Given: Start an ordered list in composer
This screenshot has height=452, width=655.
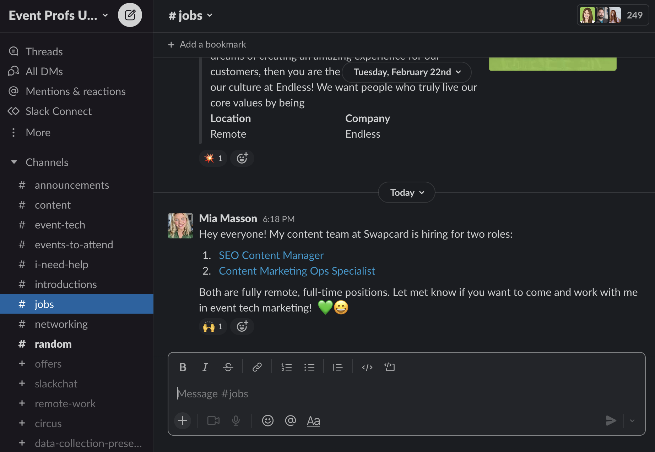Looking at the screenshot, I should [x=286, y=367].
